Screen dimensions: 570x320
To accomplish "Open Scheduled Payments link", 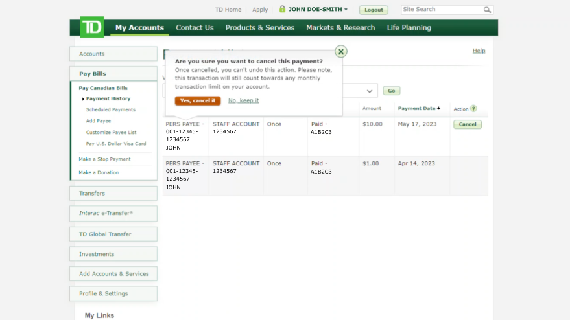I will click(111, 109).
